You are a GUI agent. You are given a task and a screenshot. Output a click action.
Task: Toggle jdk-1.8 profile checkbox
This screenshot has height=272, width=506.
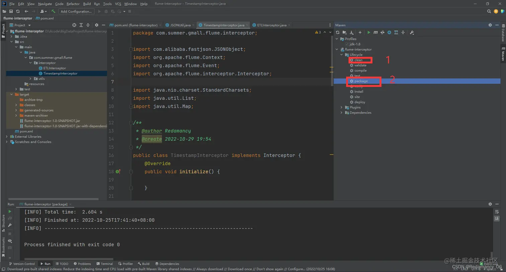point(347,44)
